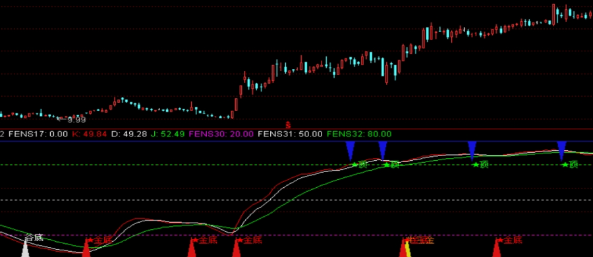Click the FENS31: 50.00 label

click(290, 134)
